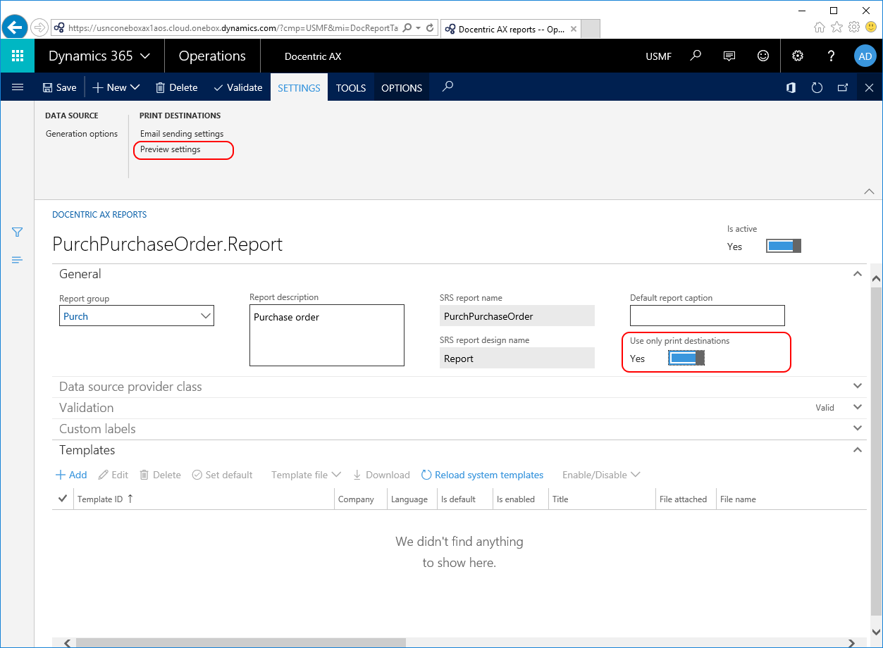The width and height of the screenshot is (883, 648).
Task: Open the Template file dropdown
Action: (306, 475)
